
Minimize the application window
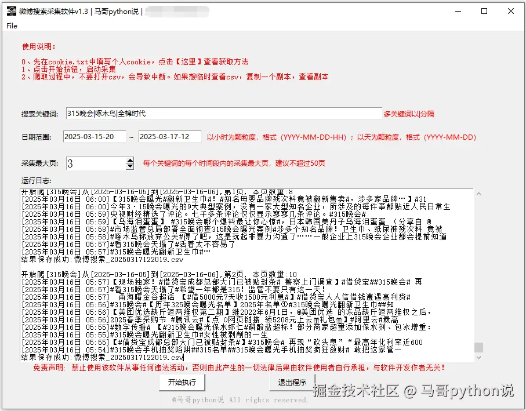pyautogui.click(x=458, y=12)
